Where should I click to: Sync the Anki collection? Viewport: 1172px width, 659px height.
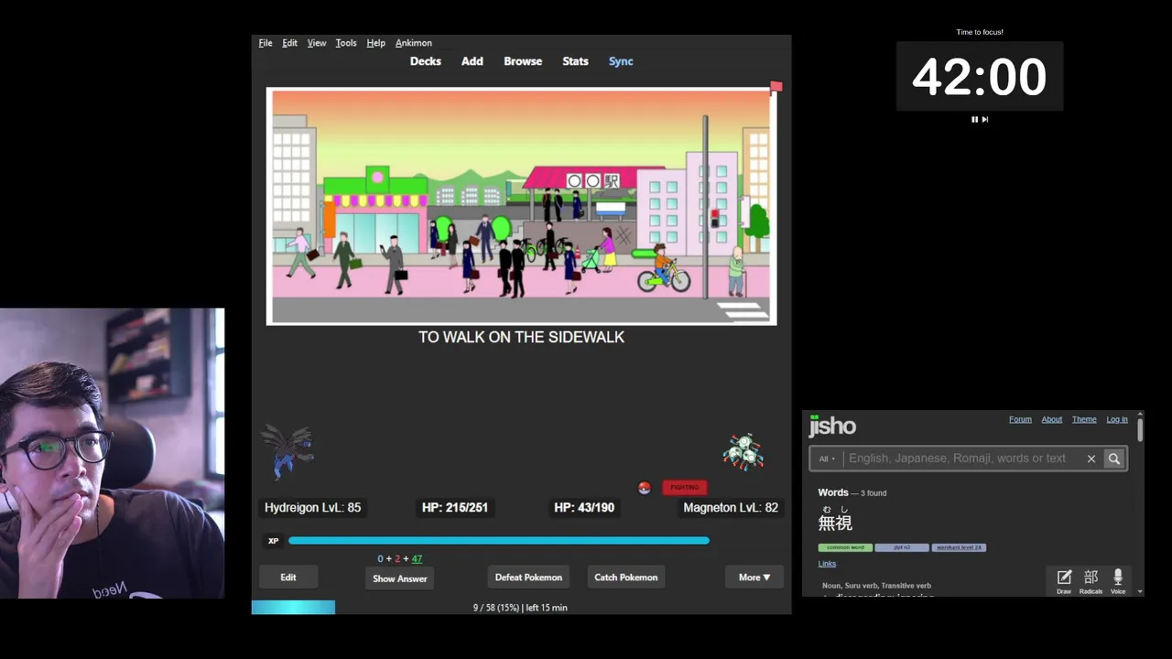(621, 61)
